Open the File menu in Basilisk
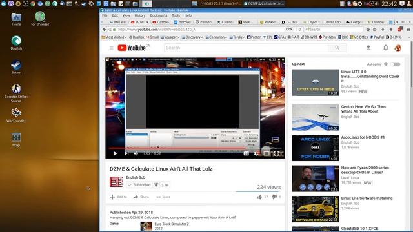The width and height of the screenshot is (413, 232). [105, 15]
